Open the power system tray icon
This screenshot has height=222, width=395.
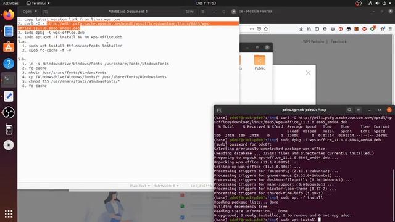click(384, 3)
